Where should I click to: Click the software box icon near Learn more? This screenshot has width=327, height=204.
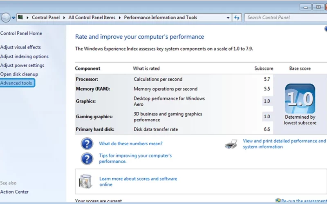(85, 182)
